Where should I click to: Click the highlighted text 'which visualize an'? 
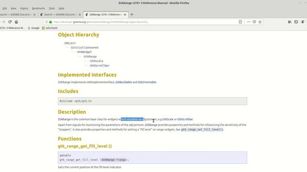coord(132,119)
